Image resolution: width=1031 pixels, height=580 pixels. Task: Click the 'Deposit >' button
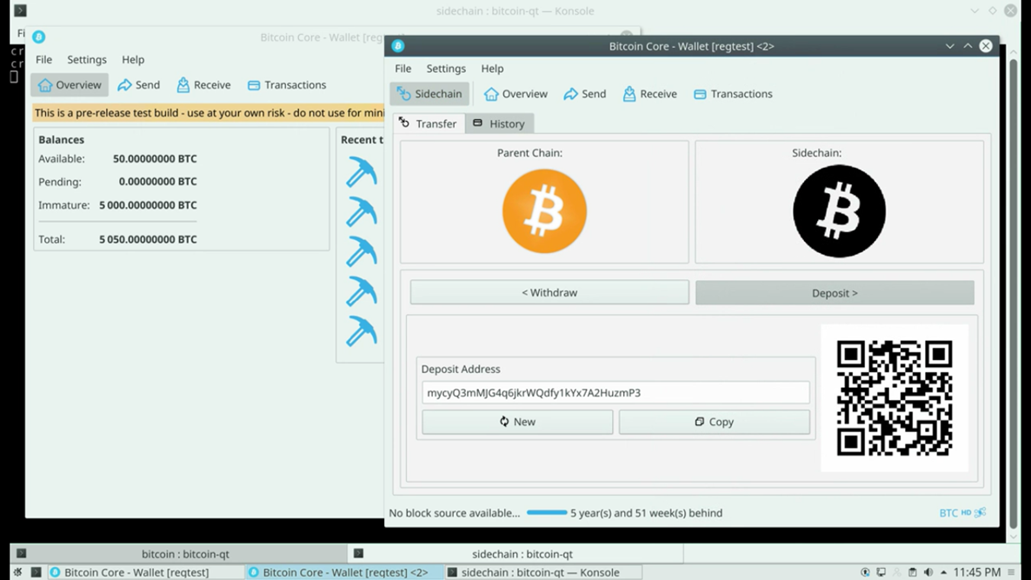(835, 293)
